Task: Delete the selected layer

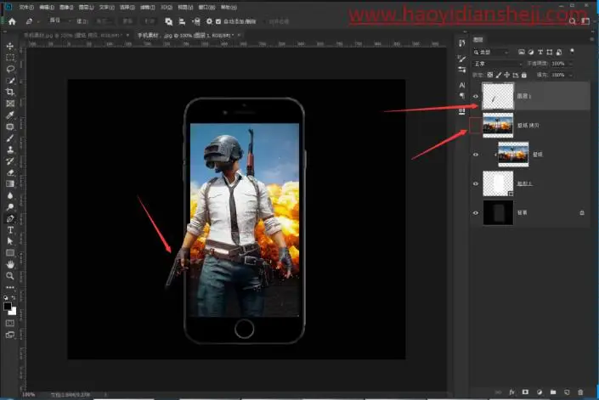Action: (580, 392)
